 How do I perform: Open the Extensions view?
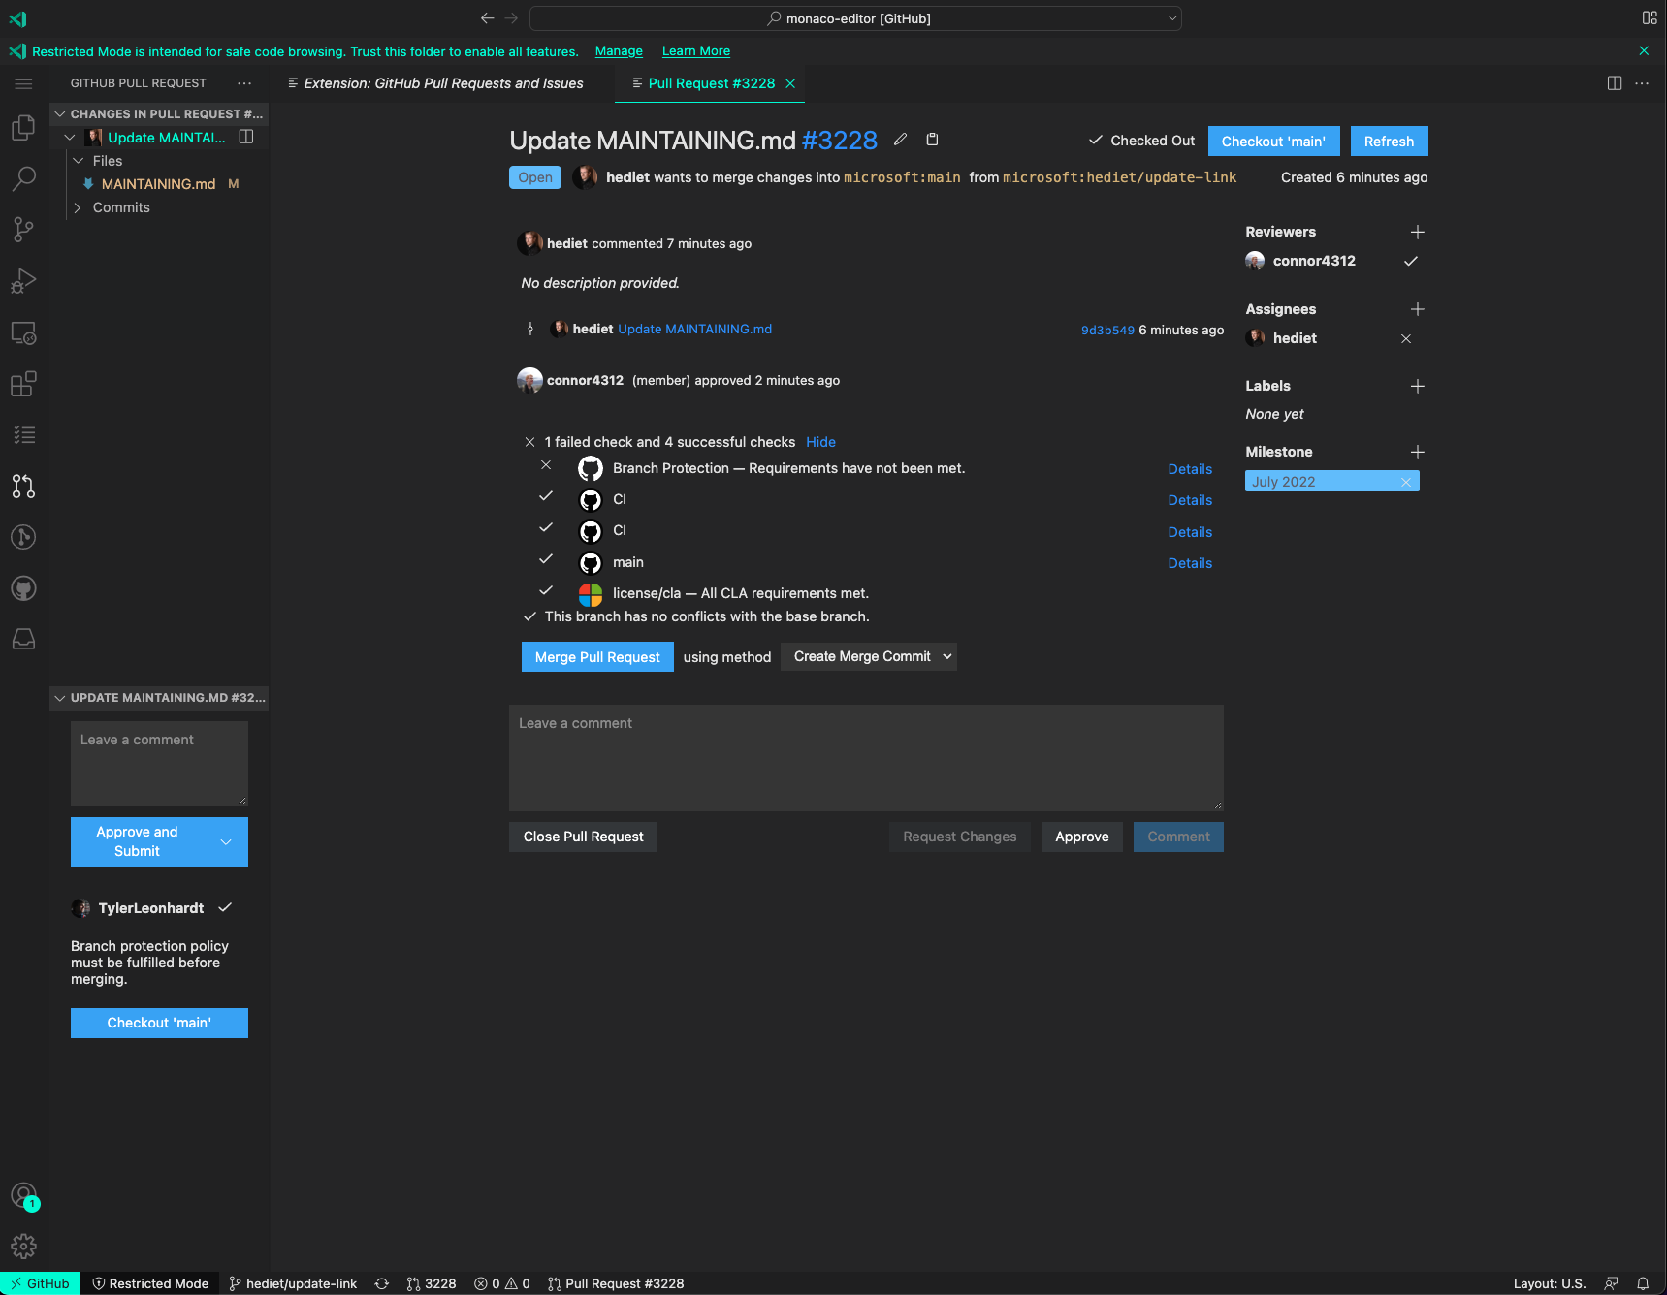tap(23, 384)
